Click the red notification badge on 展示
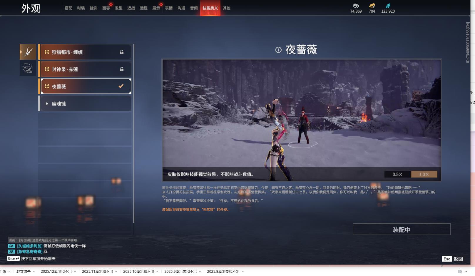Viewport: 475px width, 276px height. tap(161, 4)
